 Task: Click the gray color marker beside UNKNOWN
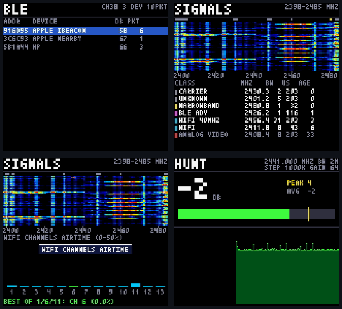[x=176, y=99]
